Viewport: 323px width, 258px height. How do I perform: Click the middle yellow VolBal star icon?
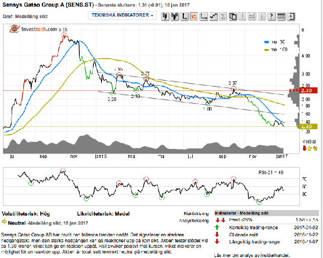[309, 148]
